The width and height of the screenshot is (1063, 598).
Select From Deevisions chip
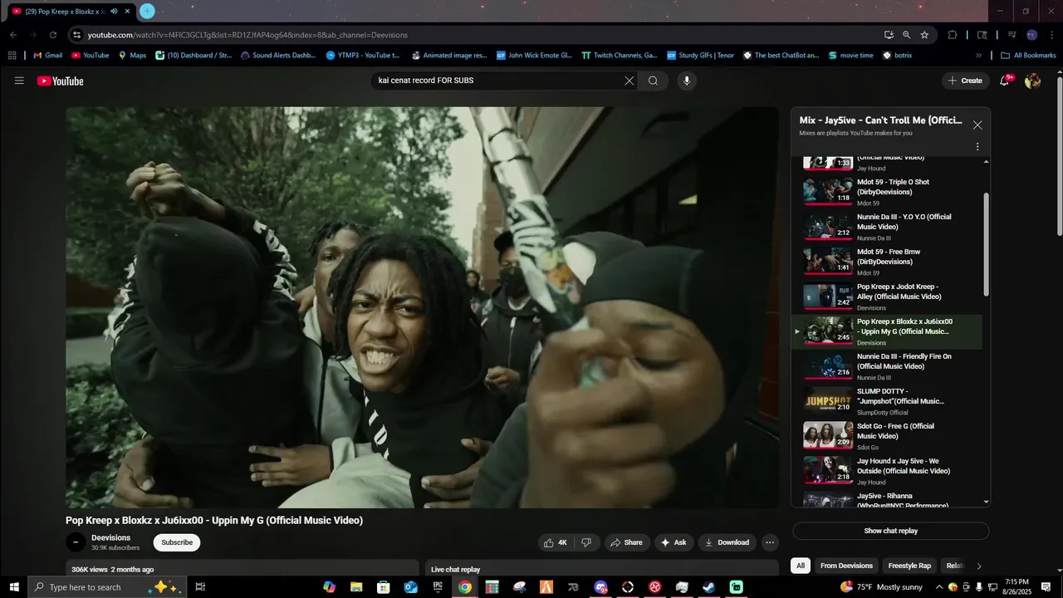[x=846, y=566]
